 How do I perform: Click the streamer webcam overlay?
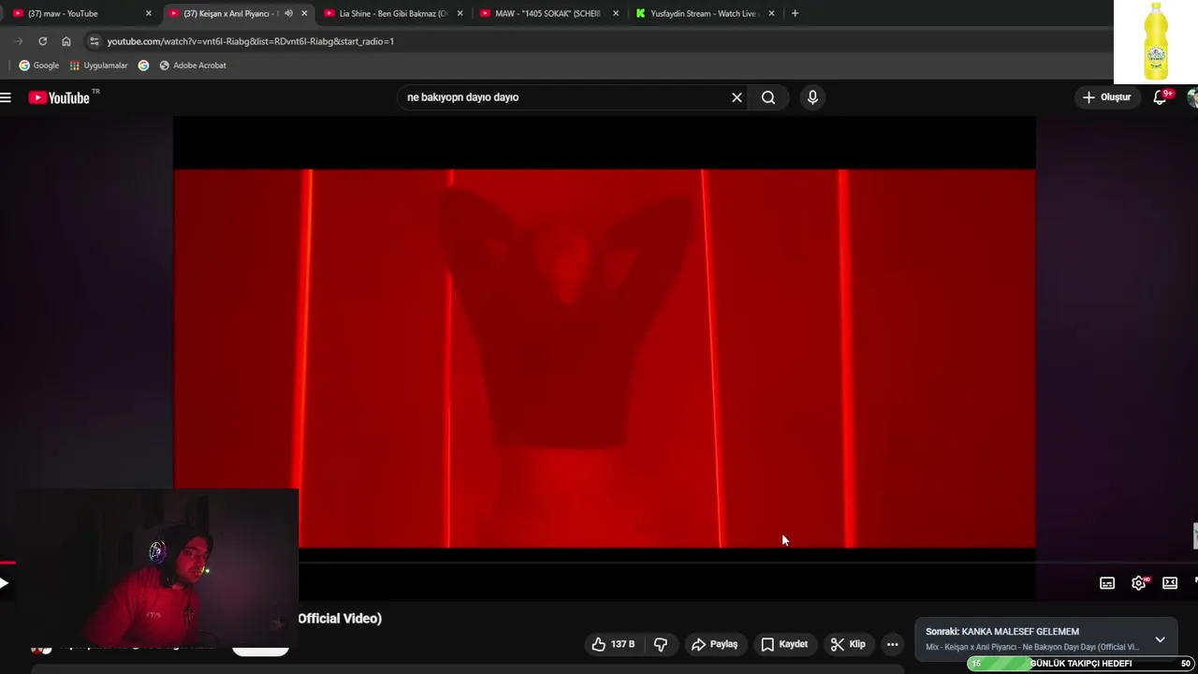tap(150, 567)
